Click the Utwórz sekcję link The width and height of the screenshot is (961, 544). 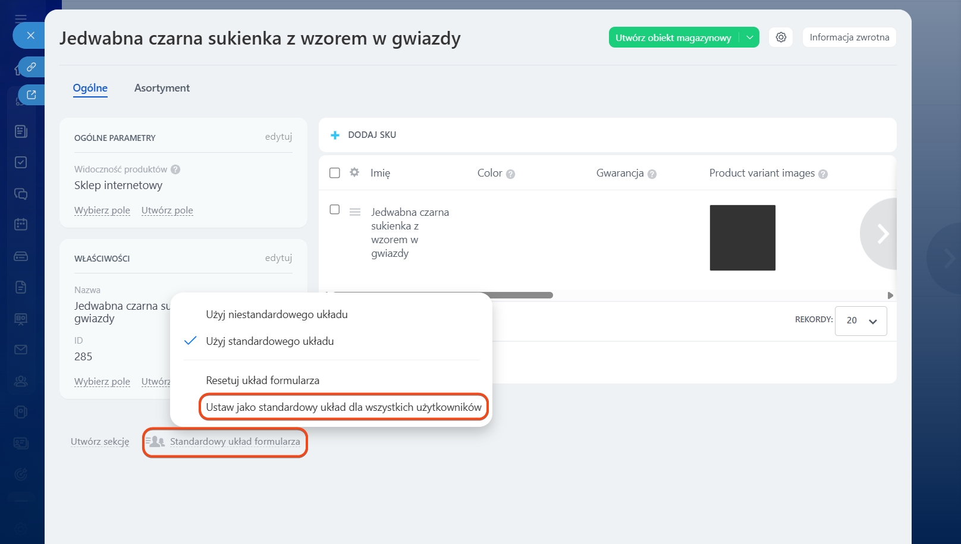(100, 442)
